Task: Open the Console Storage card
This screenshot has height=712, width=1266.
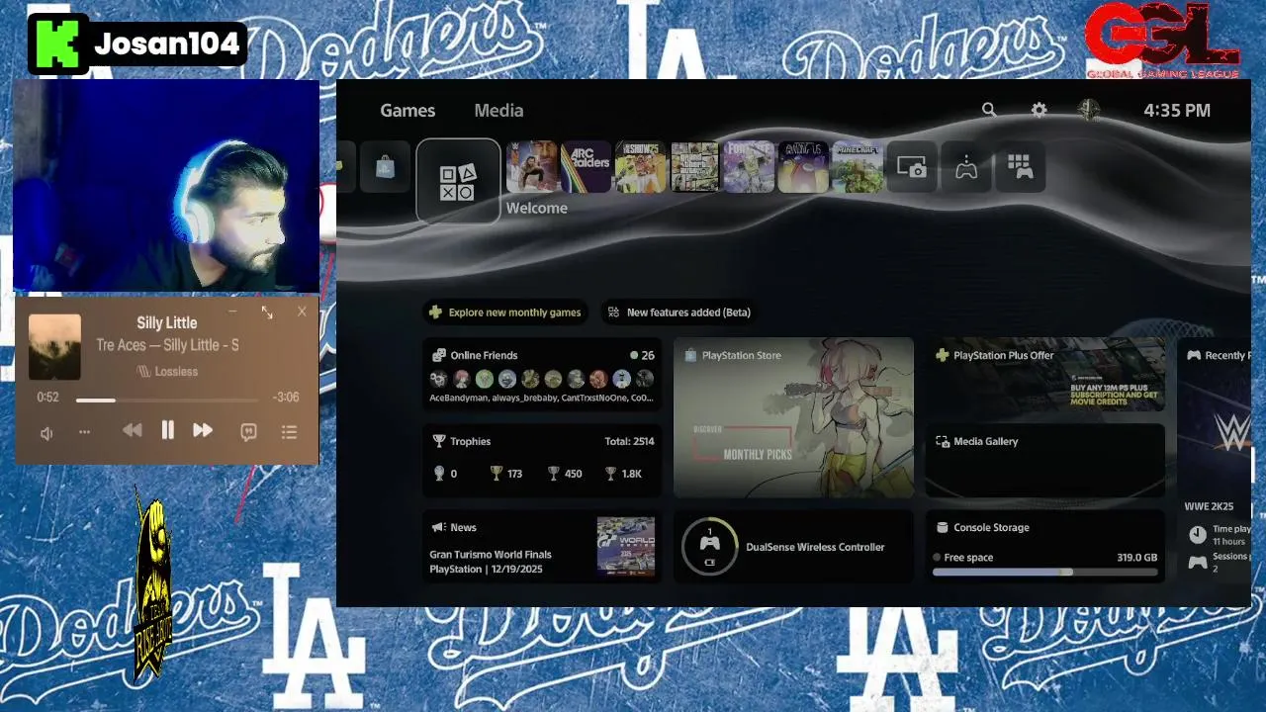Action: coord(1044,547)
